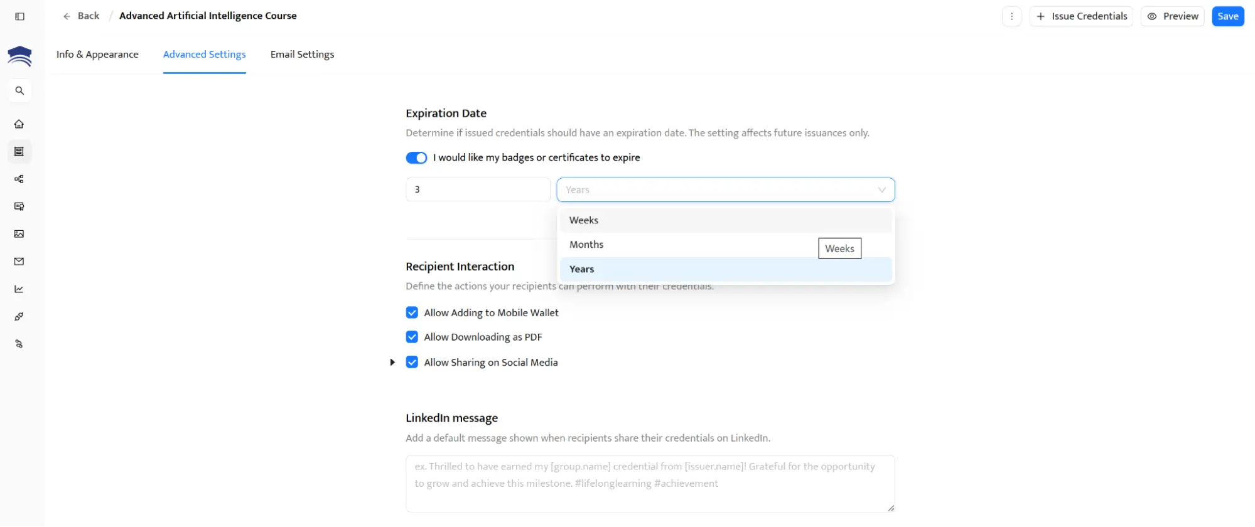Choose Weeks as the expiration unit

583,220
